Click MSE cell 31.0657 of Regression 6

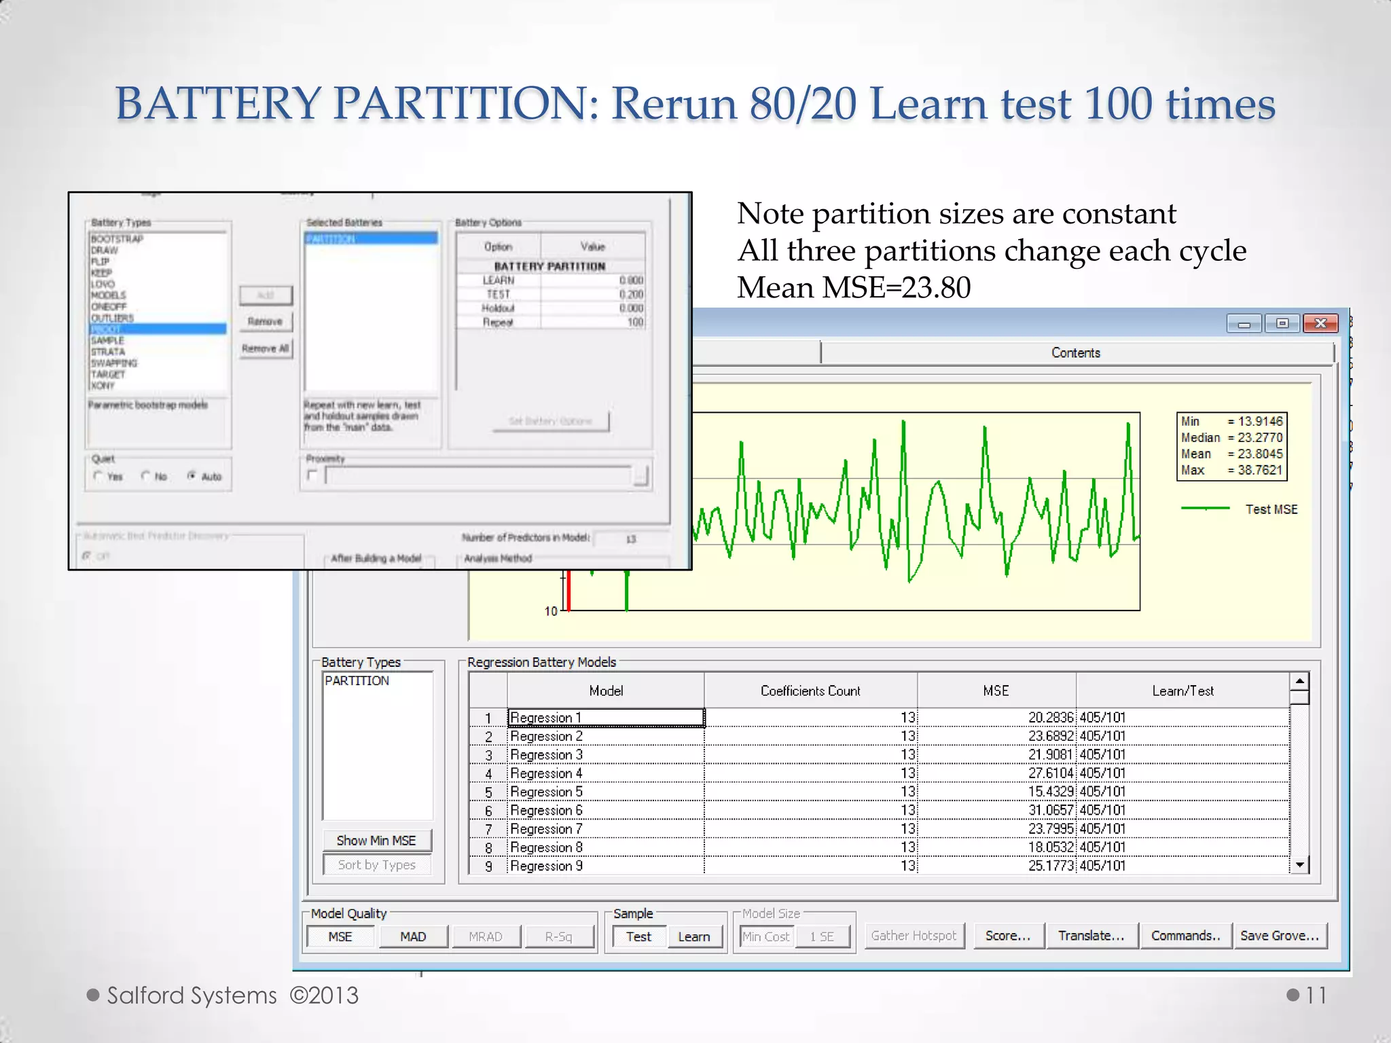point(996,810)
